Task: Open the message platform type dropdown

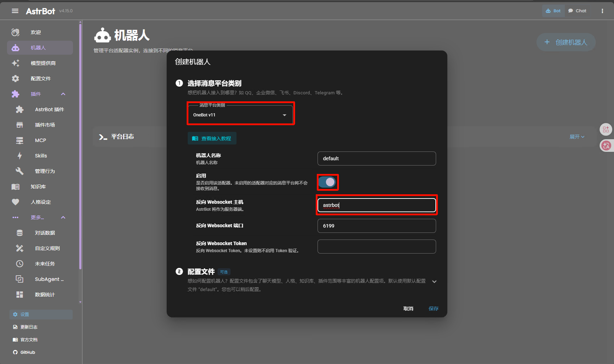Action: click(x=240, y=115)
